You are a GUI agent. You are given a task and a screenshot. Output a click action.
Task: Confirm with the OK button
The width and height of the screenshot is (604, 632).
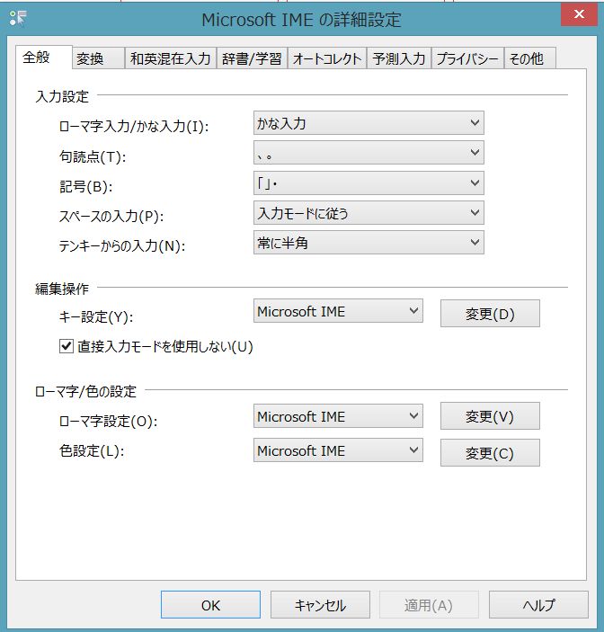[210, 605]
